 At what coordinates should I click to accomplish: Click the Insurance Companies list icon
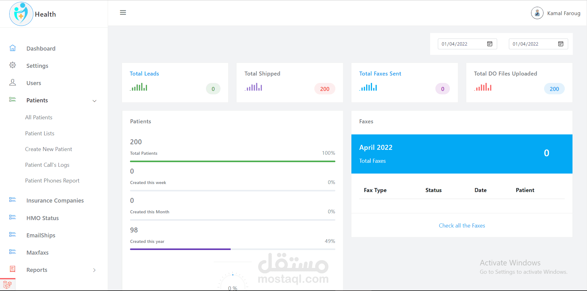[13, 200]
